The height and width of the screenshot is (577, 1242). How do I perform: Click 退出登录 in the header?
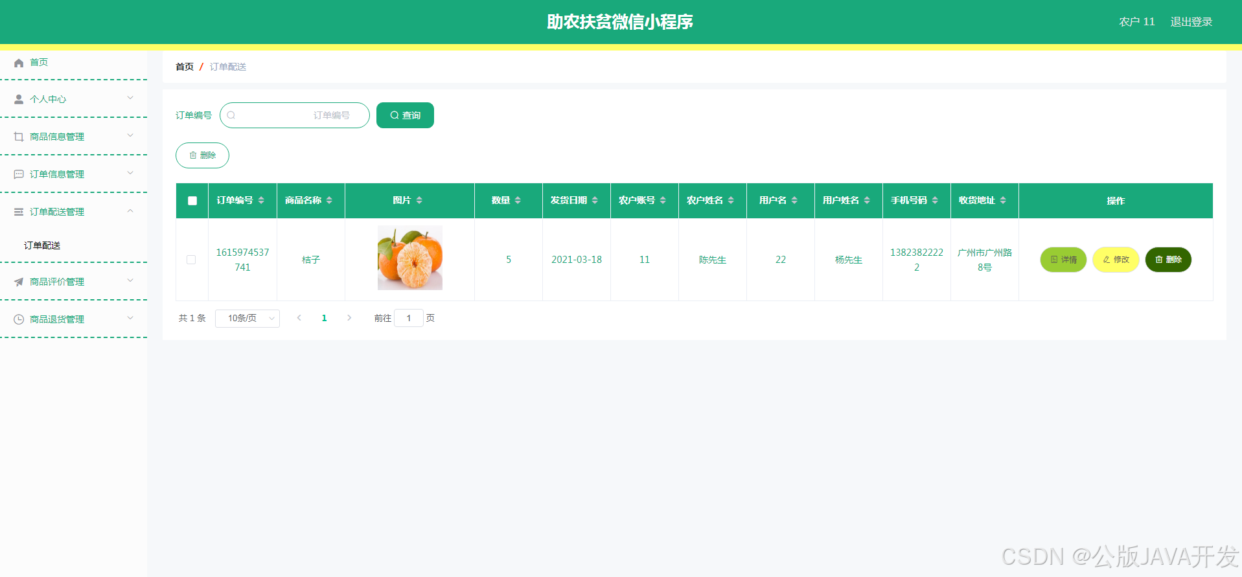point(1191,22)
